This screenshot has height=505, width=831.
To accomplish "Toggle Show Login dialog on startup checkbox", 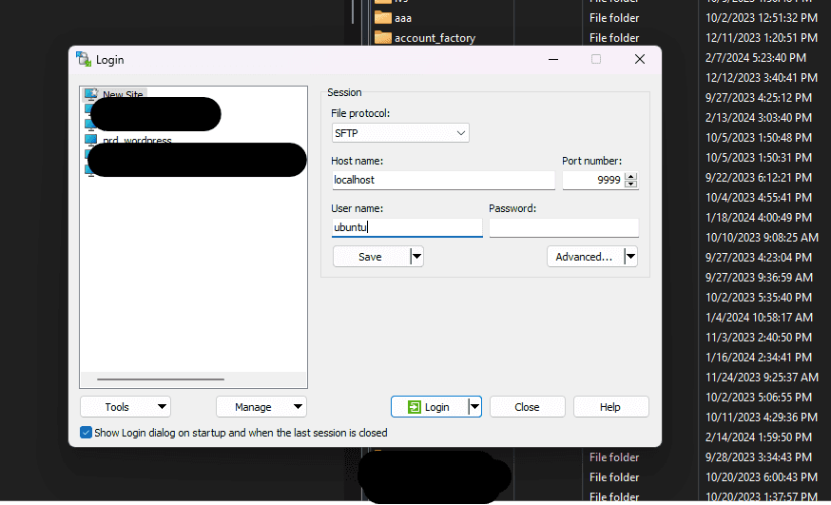I will [x=87, y=433].
